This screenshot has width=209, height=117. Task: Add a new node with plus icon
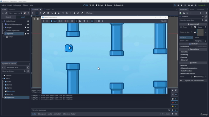3,13
